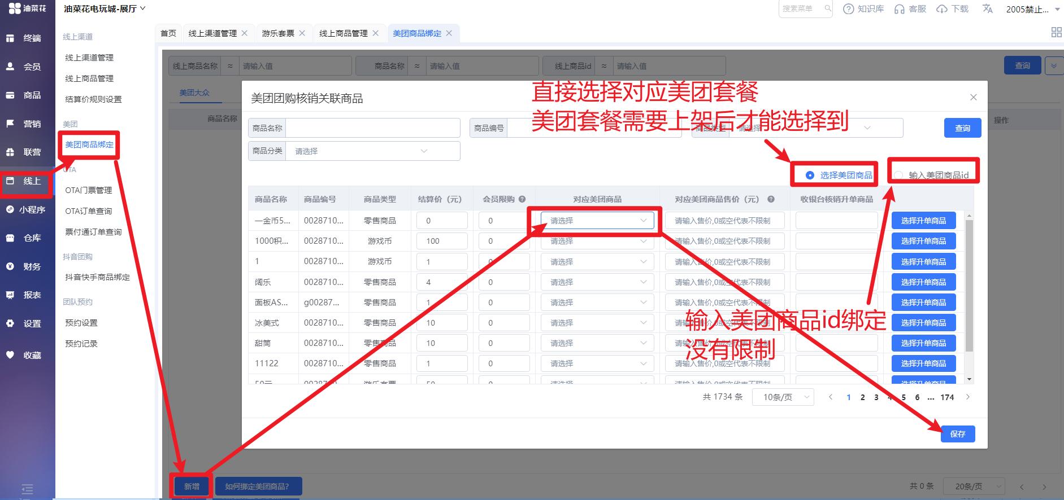Click the dialog 查询 button
The image size is (1064, 500).
[962, 128]
